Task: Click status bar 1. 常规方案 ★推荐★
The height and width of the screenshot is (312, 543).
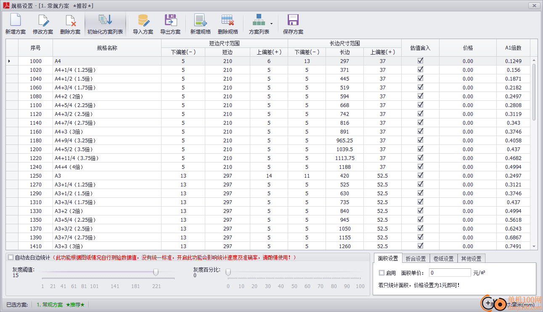Action: coord(61,304)
